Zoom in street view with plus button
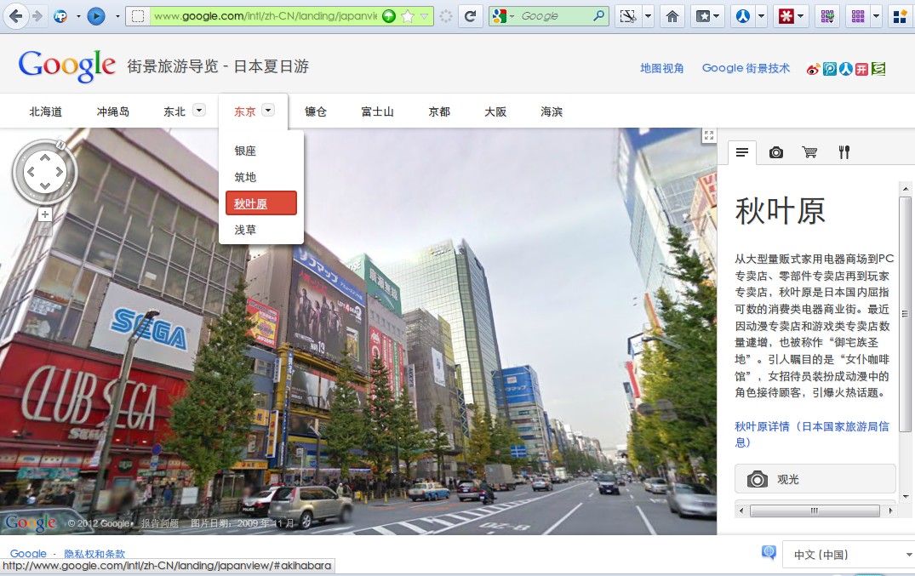This screenshot has height=576, width=915. pos(45,214)
